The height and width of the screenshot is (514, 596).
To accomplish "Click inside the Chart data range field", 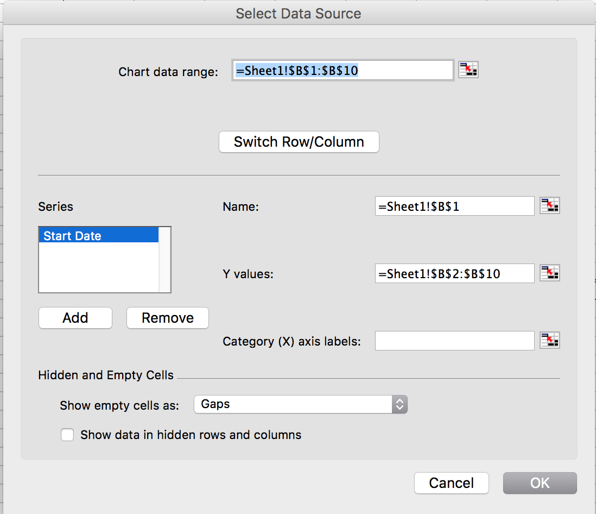I will (343, 71).
